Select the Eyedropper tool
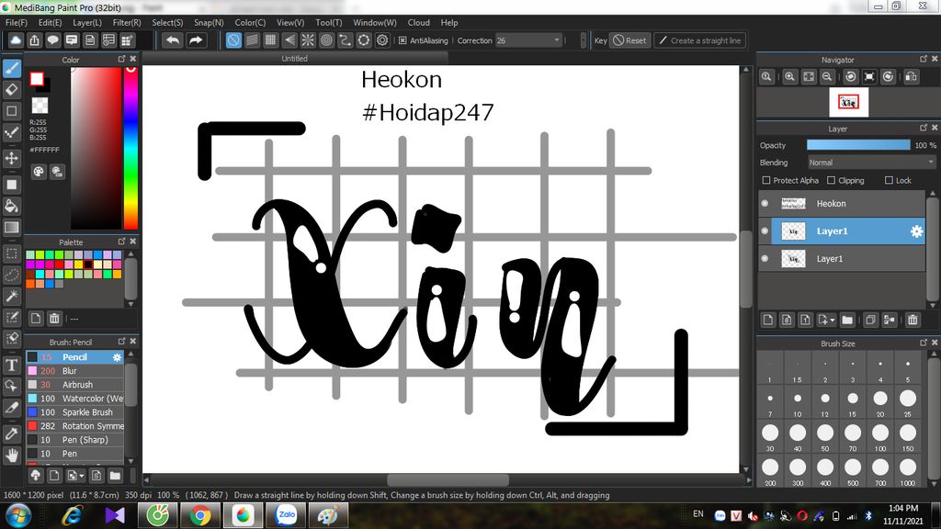Image resolution: width=941 pixels, height=529 pixels. click(11, 433)
